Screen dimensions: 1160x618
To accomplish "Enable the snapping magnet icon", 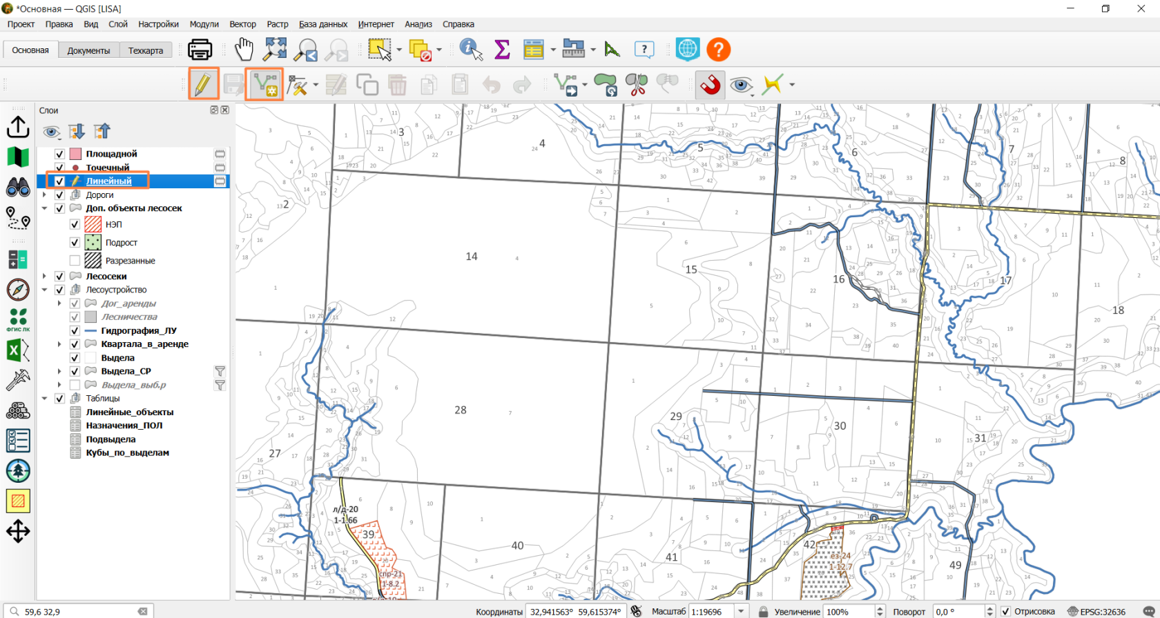I will point(710,84).
